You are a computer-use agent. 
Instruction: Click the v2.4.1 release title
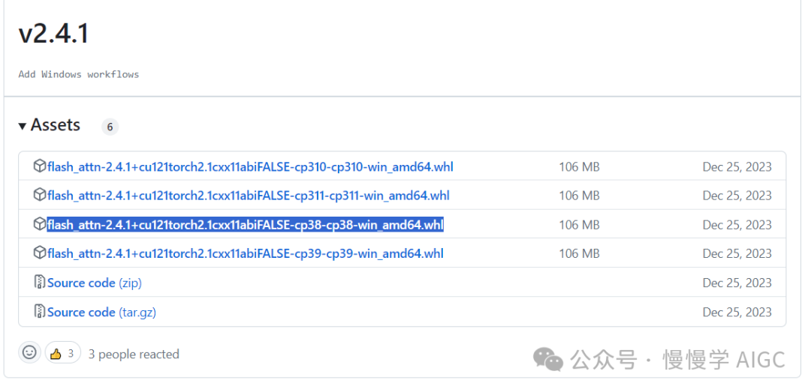click(x=53, y=34)
